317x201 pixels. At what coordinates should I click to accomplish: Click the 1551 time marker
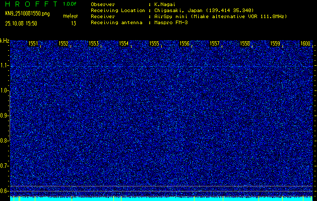pos(33,44)
